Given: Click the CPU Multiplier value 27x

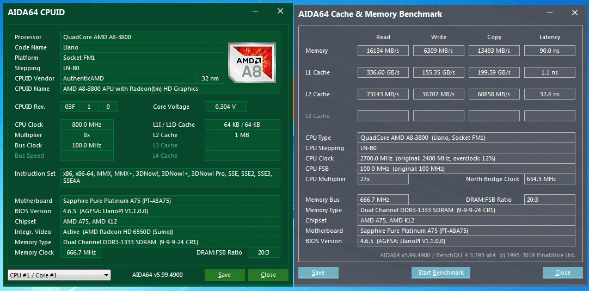Looking at the screenshot, I should coord(383,179).
